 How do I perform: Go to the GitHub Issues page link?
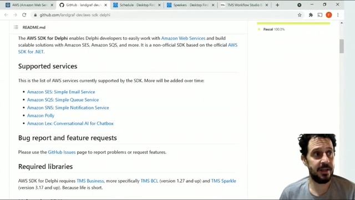pyautogui.click(x=62, y=152)
